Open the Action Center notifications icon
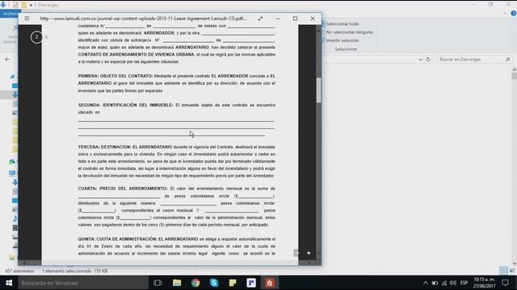Image resolution: width=517 pixels, height=290 pixels. [505, 283]
